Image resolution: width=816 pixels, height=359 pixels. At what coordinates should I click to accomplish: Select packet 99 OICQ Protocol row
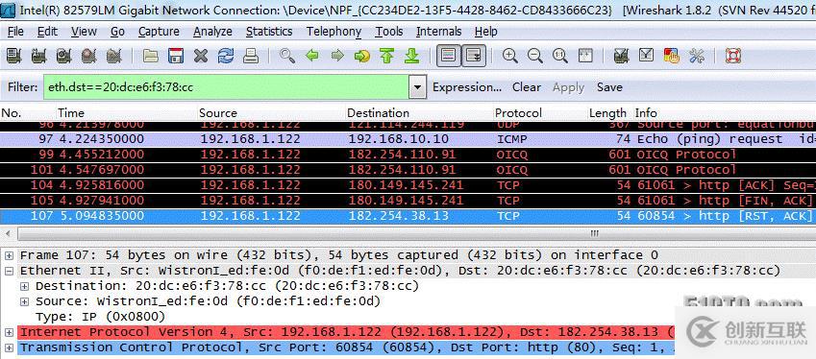click(408, 155)
